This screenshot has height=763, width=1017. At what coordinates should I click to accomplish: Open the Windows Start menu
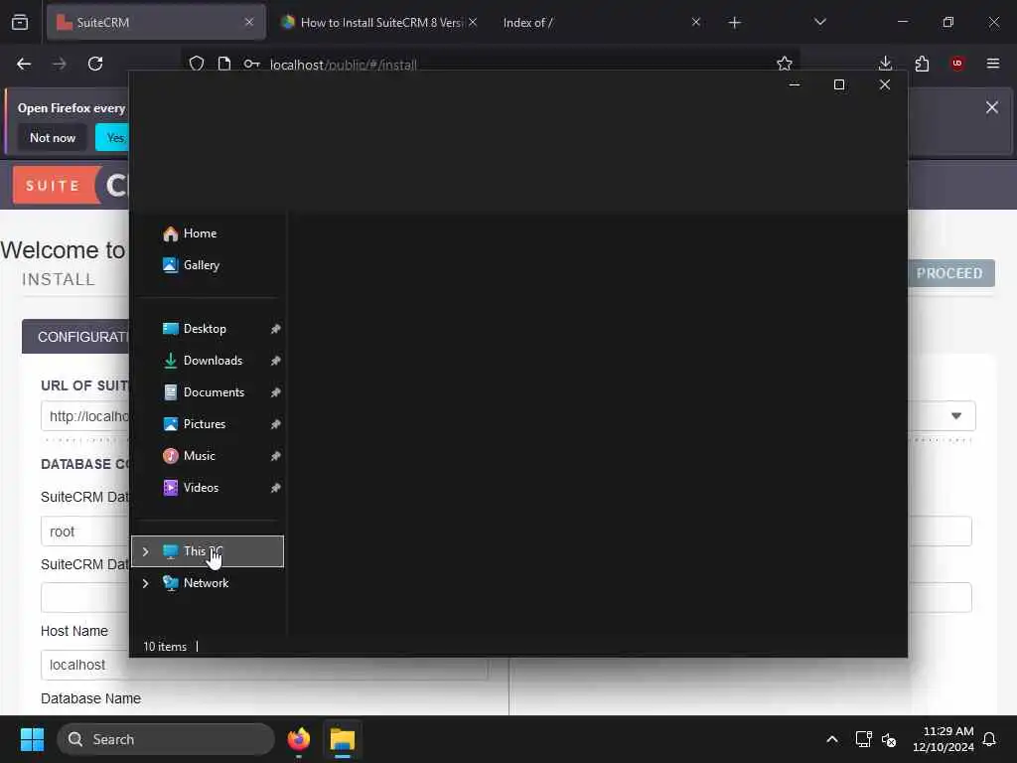click(x=32, y=739)
